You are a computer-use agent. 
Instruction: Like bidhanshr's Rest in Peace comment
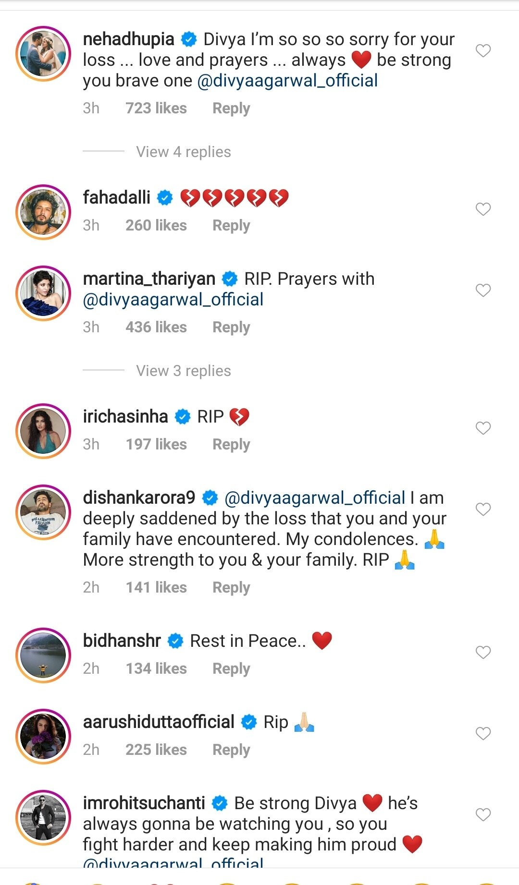[483, 652]
